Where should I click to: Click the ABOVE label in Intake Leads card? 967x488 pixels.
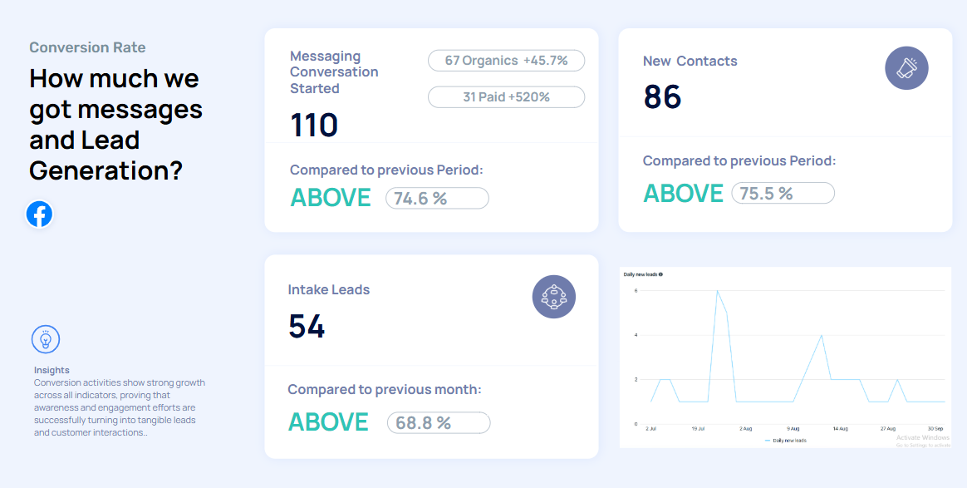(x=328, y=422)
